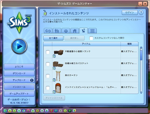Click the ログイン button

(130, 13)
